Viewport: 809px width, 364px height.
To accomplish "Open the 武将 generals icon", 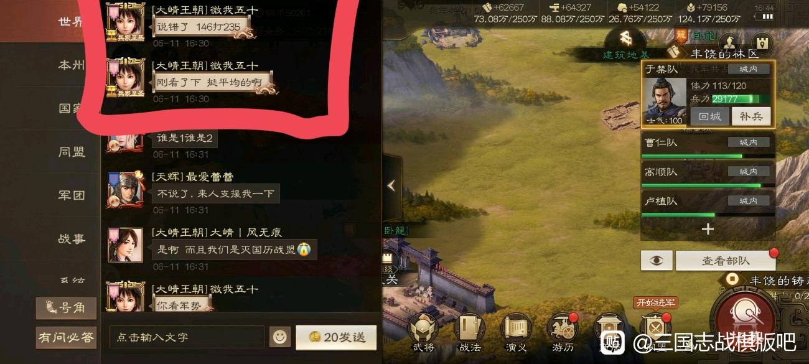I will [x=423, y=327].
